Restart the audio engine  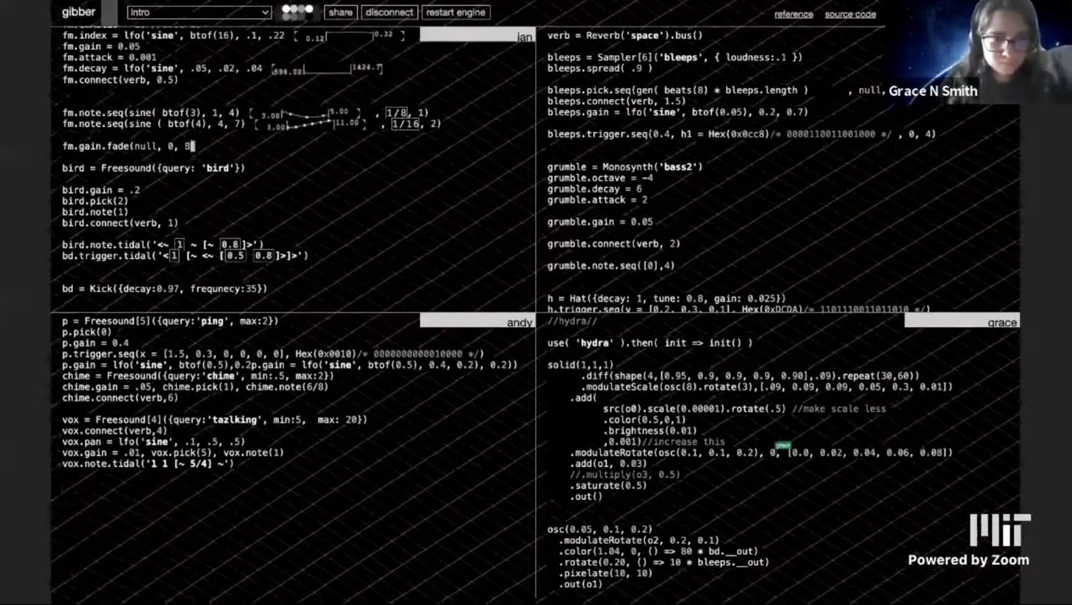point(456,13)
